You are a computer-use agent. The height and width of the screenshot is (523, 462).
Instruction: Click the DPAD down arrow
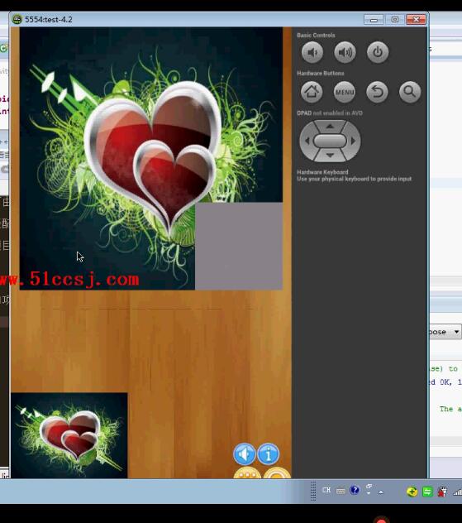[330, 155]
